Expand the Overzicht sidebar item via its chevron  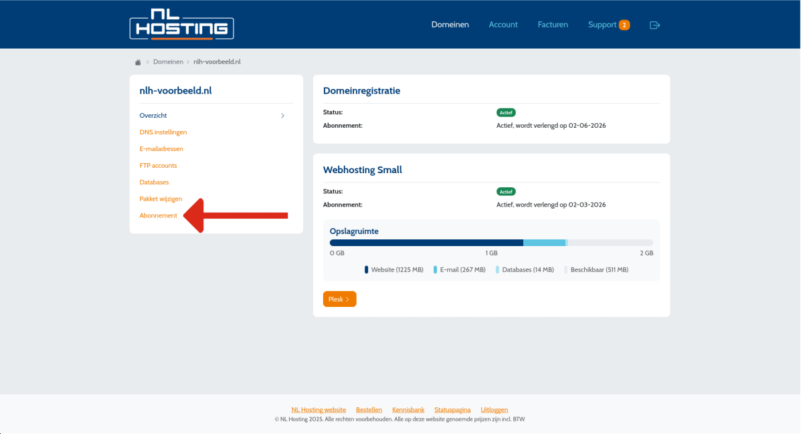(x=282, y=115)
